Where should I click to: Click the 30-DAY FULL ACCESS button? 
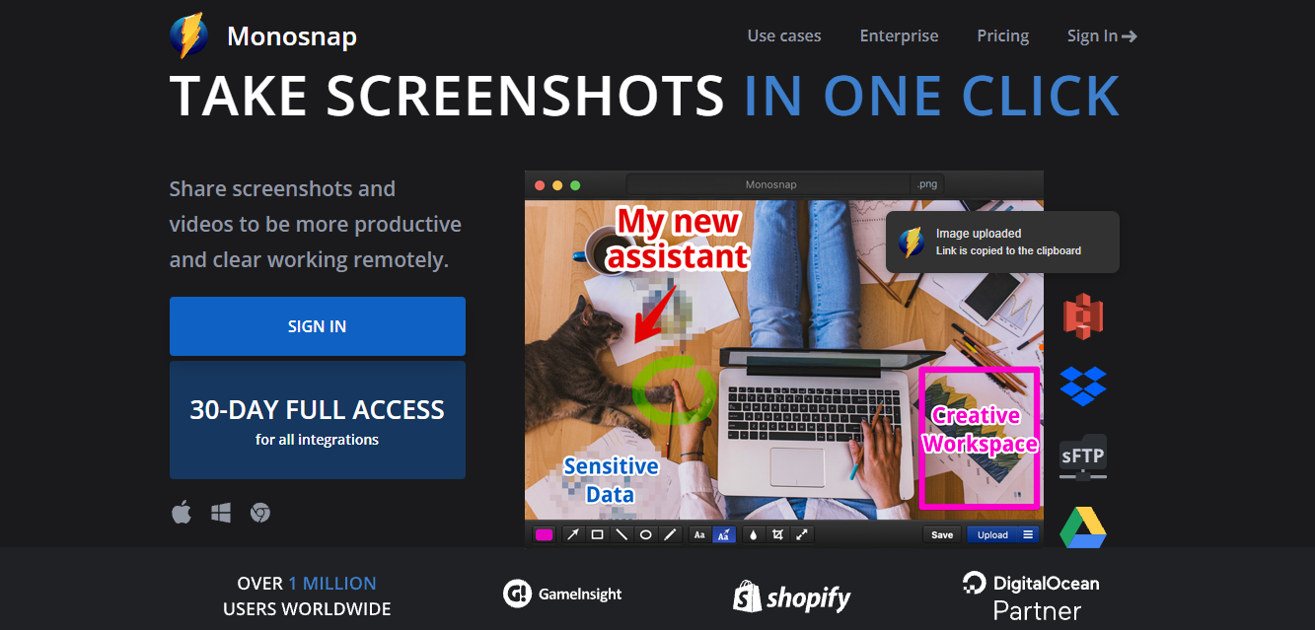click(318, 420)
